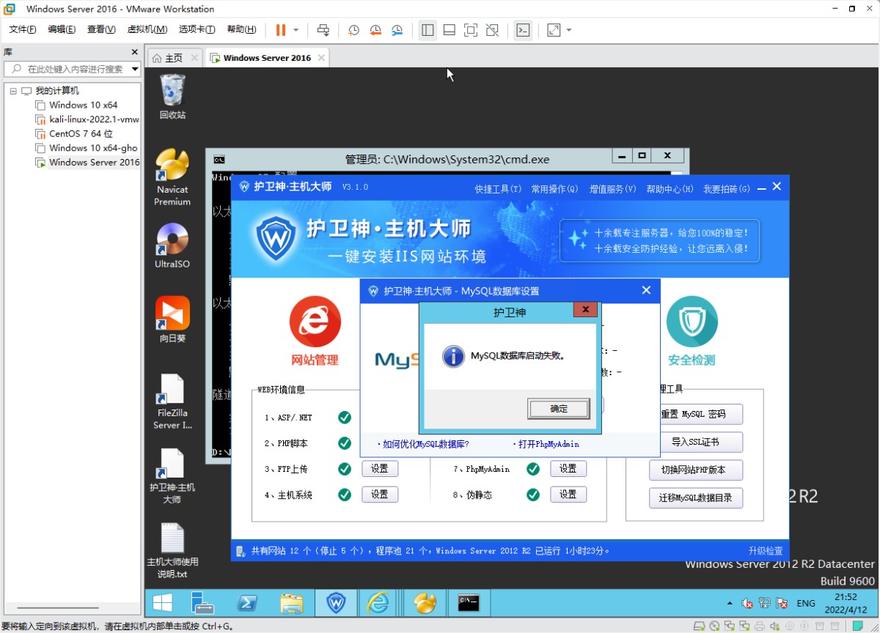The image size is (880, 633).
Task: Expand the library search options dropdown
Action: tap(135, 69)
